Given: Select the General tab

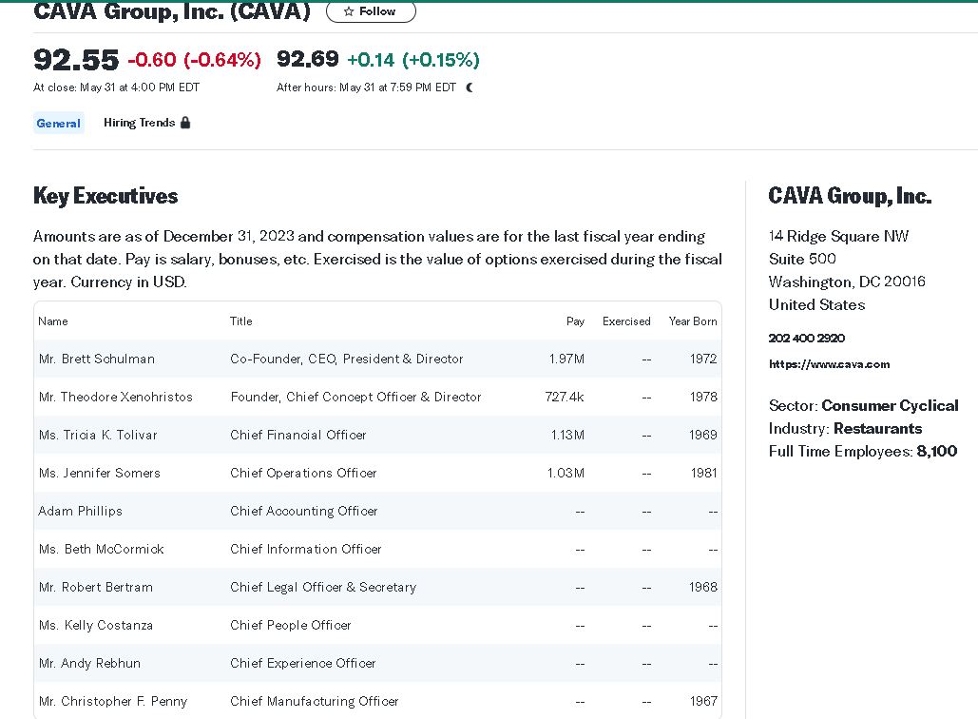Looking at the screenshot, I should (x=58, y=123).
